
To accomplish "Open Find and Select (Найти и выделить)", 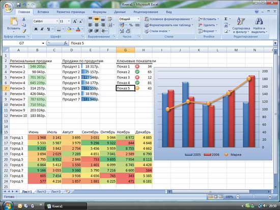I will [x=259, y=25].
